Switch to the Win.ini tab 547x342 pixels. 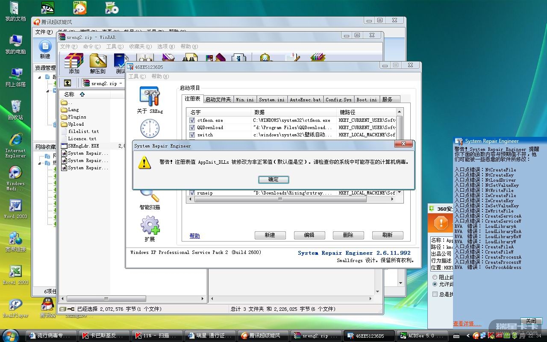tap(245, 100)
